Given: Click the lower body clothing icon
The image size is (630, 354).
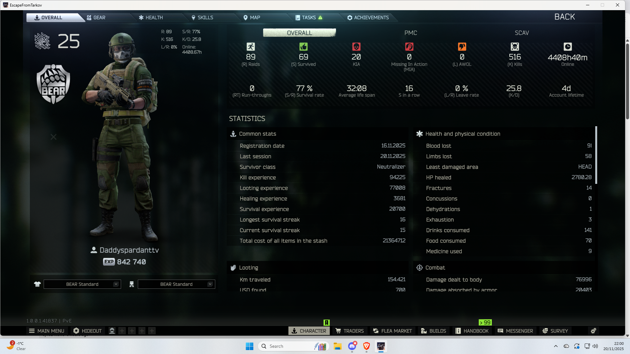Looking at the screenshot, I should (x=132, y=284).
